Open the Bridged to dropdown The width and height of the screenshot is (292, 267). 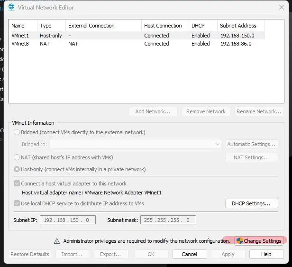click(x=136, y=144)
